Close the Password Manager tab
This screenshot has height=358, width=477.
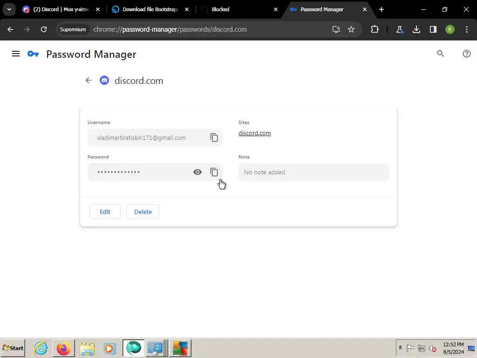364,9
